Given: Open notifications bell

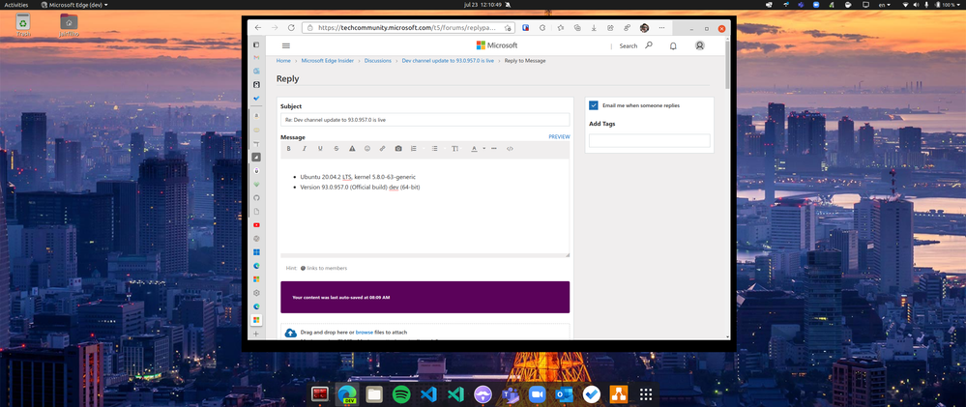Looking at the screenshot, I should 673,45.
